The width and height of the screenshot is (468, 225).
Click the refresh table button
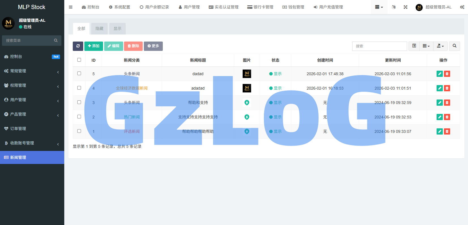pos(78,46)
